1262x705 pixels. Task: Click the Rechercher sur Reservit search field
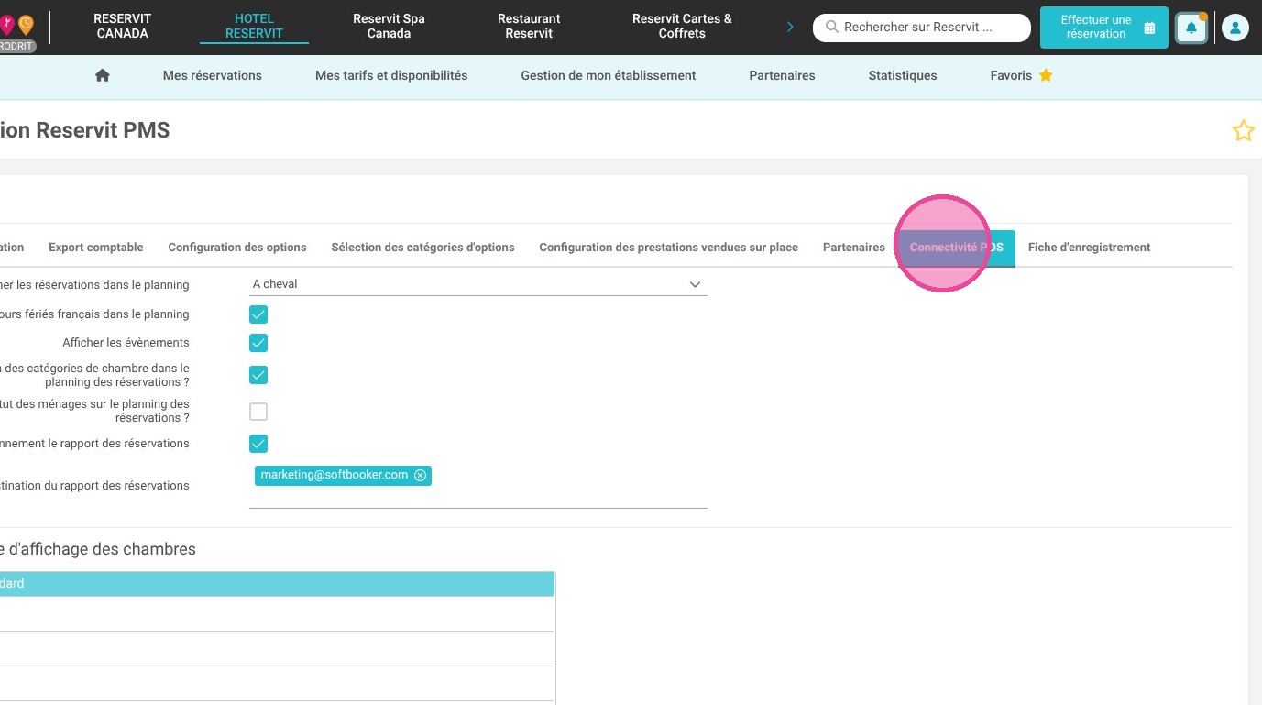click(x=922, y=28)
